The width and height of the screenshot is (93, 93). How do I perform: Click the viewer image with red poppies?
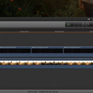point(47,9)
